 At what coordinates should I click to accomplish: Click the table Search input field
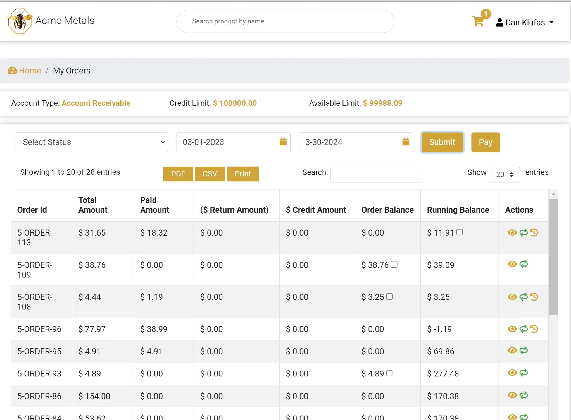click(x=375, y=174)
